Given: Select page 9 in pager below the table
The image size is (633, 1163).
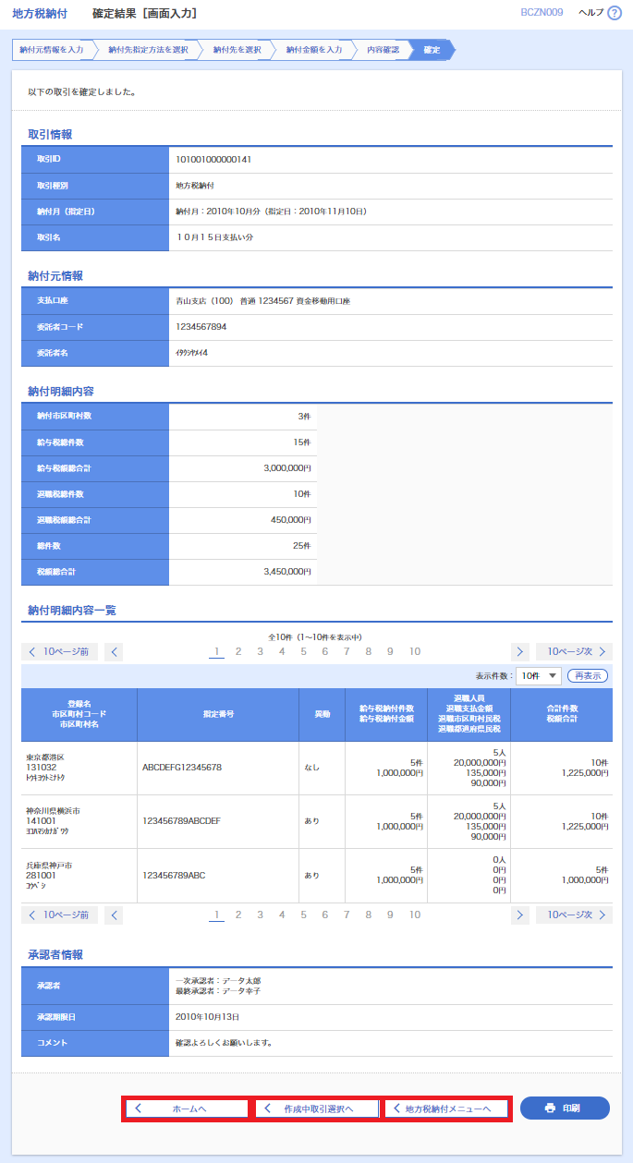Looking at the screenshot, I should [x=390, y=915].
